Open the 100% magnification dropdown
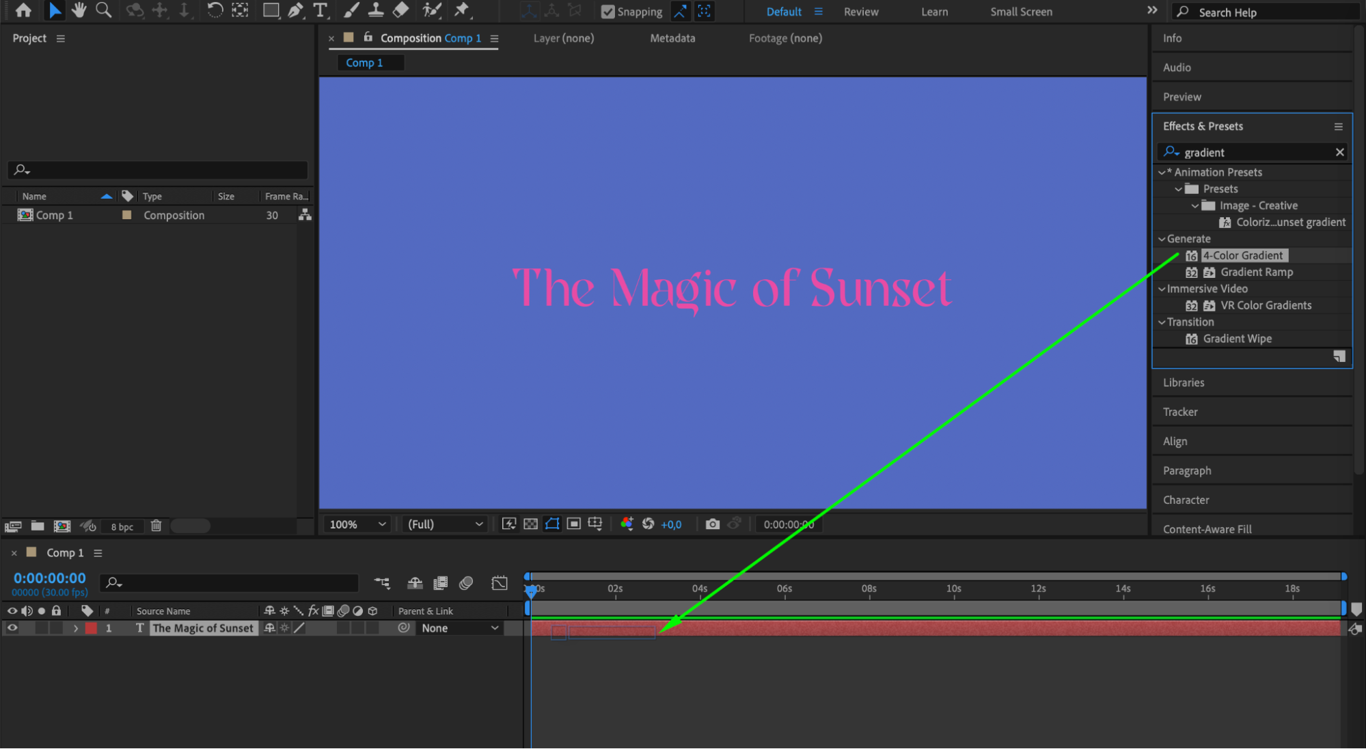 (x=358, y=524)
